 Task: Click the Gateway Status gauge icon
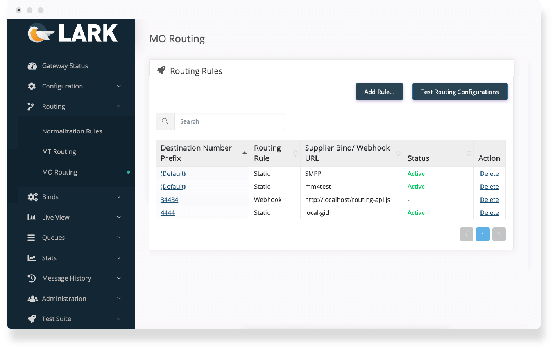click(32, 66)
